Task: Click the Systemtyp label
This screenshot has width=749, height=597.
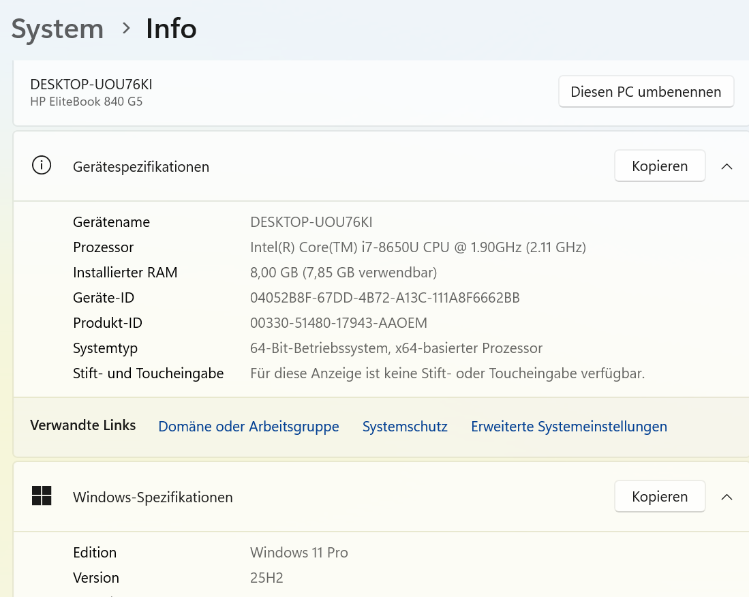Action: pos(105,349)
